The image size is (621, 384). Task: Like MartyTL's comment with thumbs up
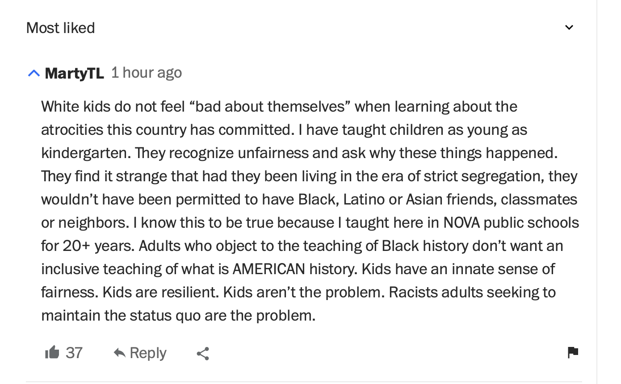click(52, 353)
